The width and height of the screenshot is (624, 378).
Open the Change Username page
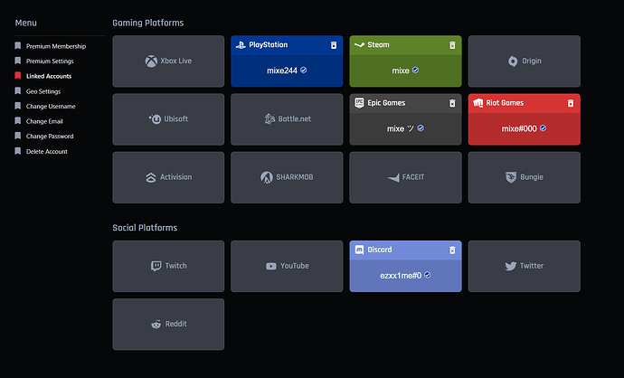[51, 106]
